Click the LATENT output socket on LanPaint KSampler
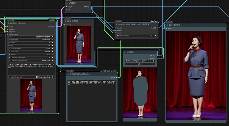 pos(55,27)
